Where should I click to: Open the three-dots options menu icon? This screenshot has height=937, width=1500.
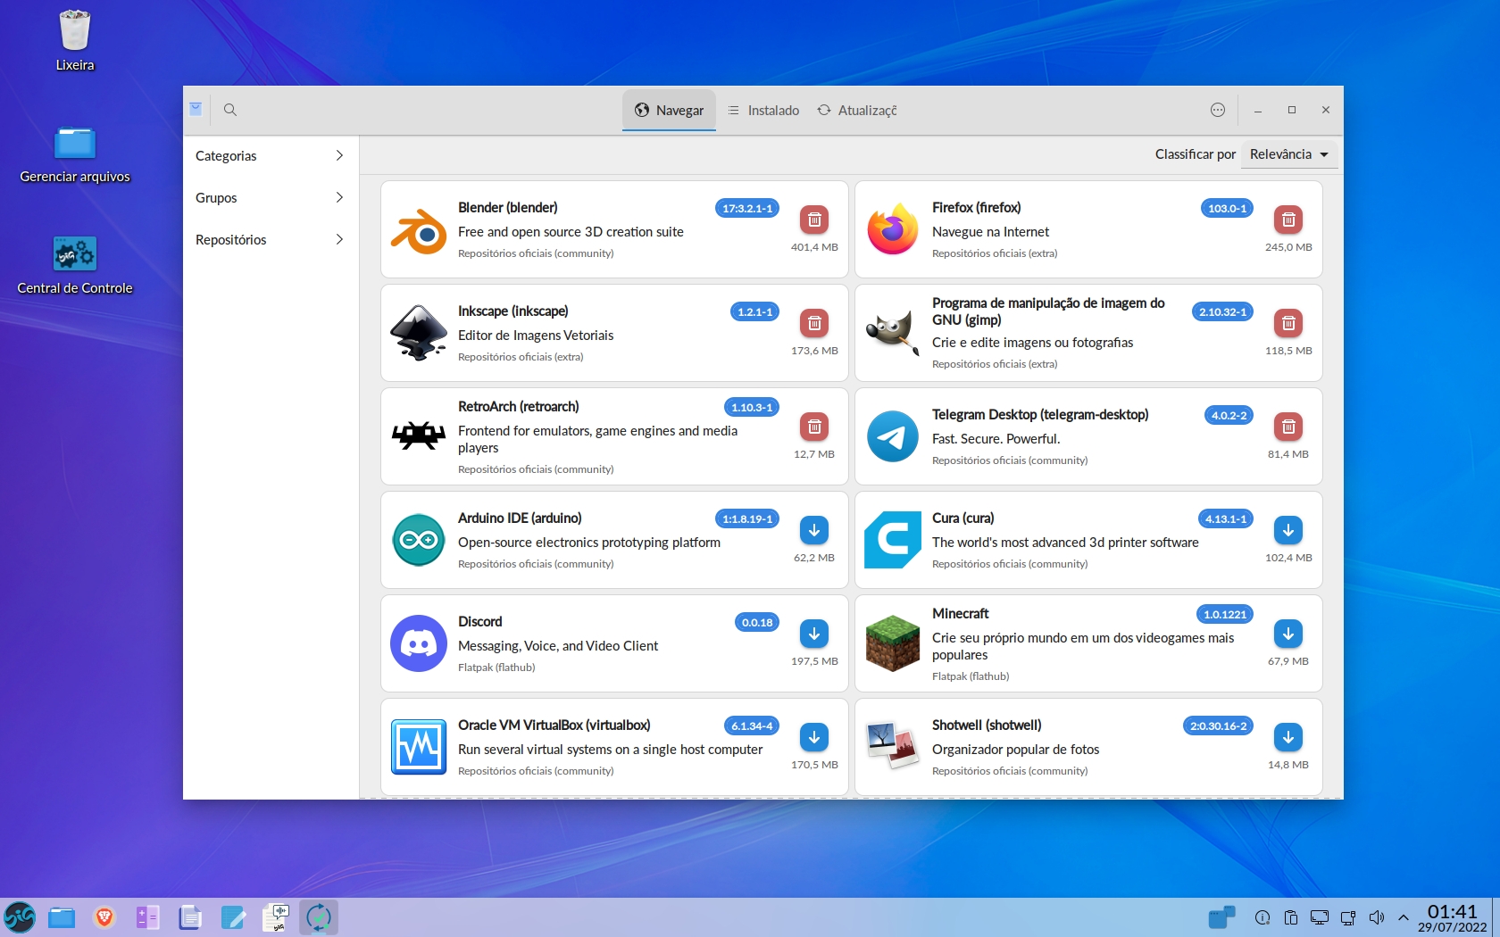[1217, 110]
